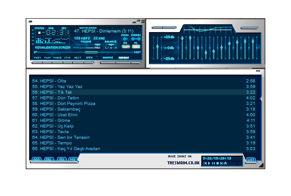Select playlist track 57. HEPSİ - Dün Tattın
Viewport: 291px width, 196px height.
[x=144, y=98]
